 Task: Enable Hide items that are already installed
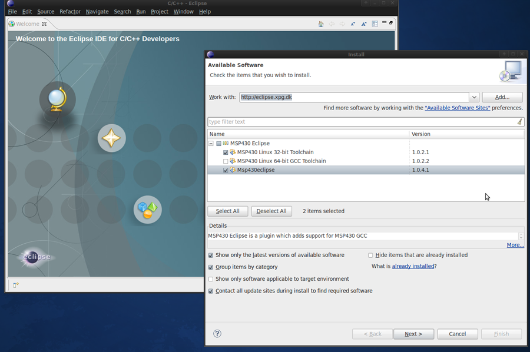[x=370, y=255]
